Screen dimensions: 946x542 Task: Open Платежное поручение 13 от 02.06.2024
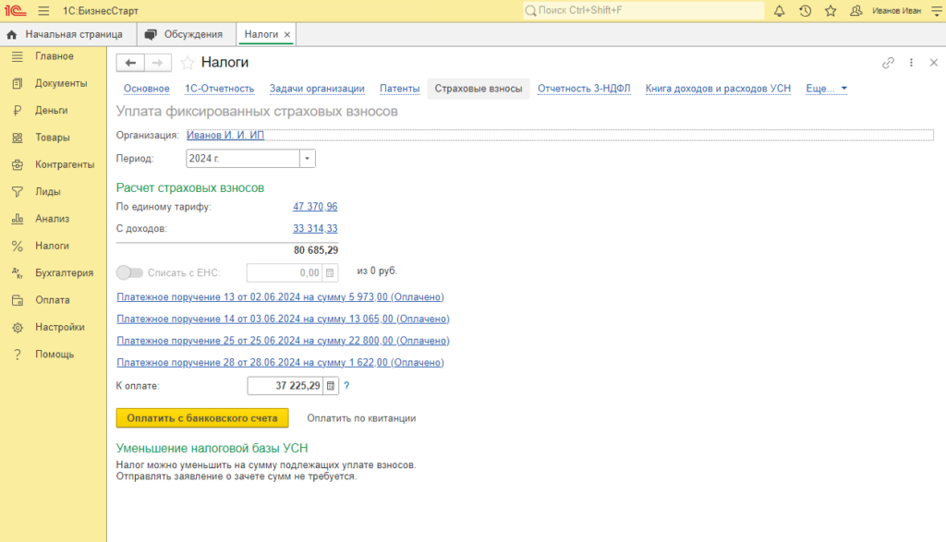point(280,297)
